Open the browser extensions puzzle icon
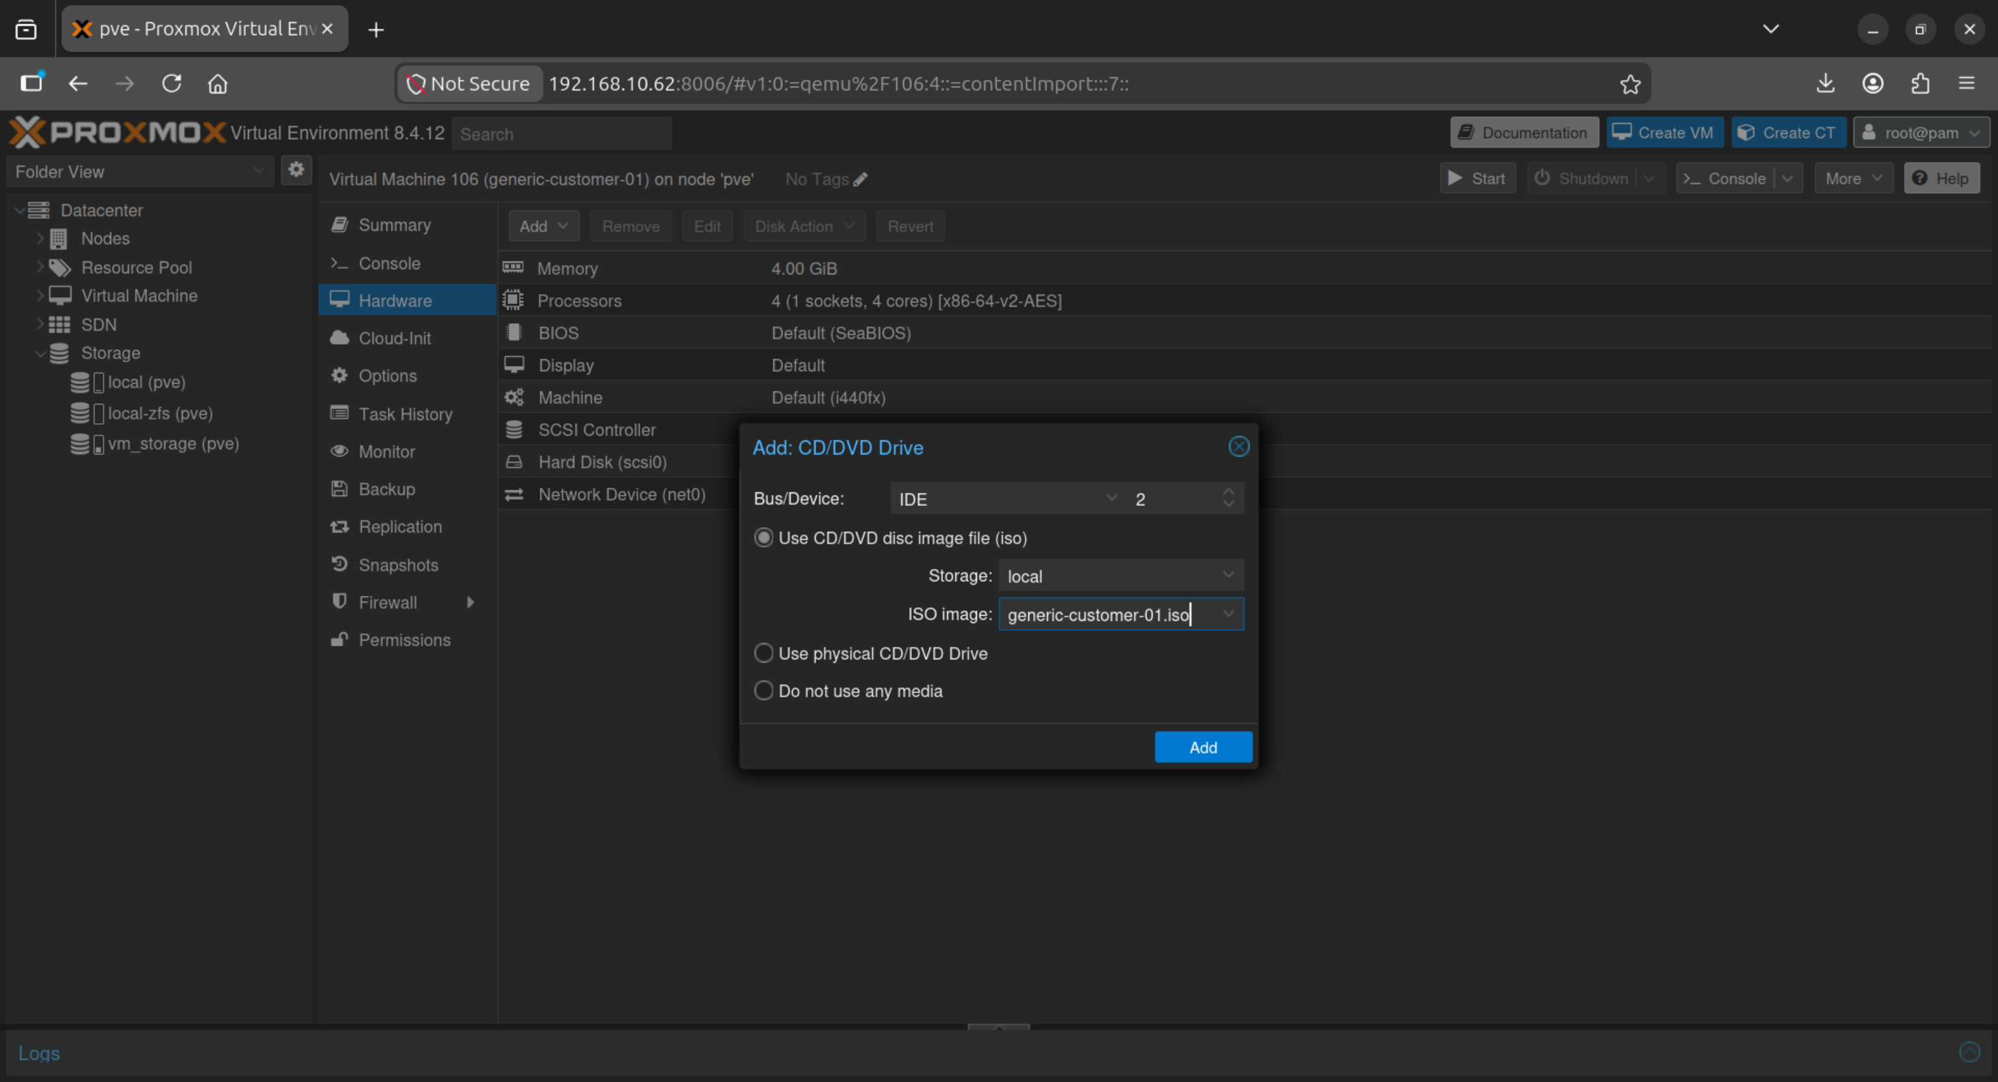 [x=1920, y=83]
